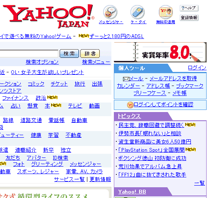Open the Yahoo!ゲーム promo link

click(x=36, y=36)
